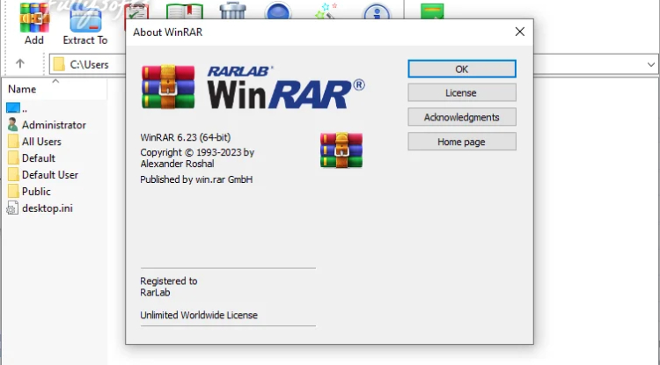
Task: Click the folder icon in address bar
Action: point(59,64)
